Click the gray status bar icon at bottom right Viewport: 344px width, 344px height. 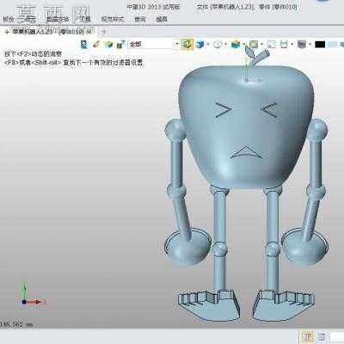tap(322, 337)
